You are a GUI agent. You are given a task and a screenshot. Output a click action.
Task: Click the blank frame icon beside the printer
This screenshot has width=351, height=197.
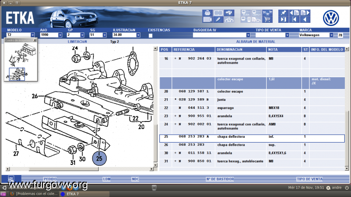218,13
